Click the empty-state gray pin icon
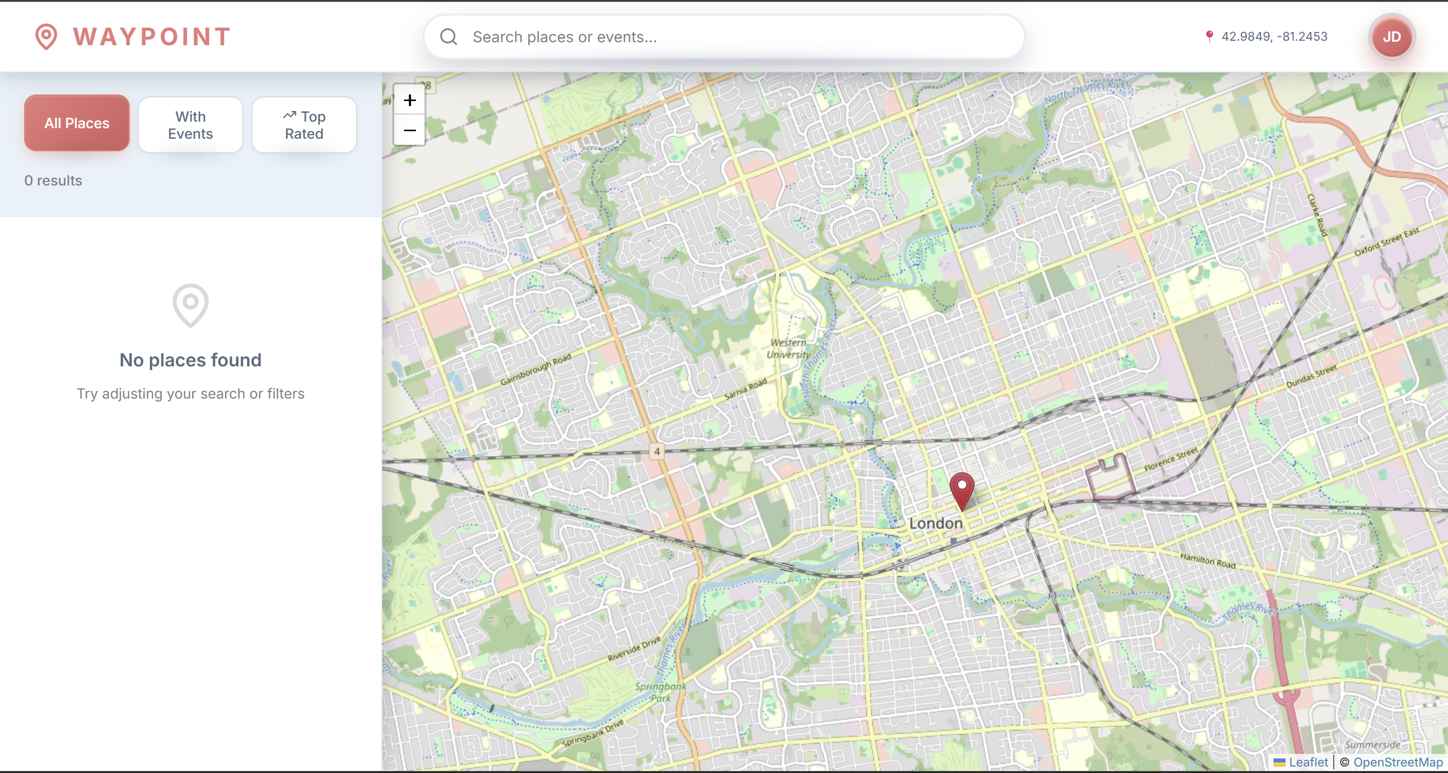The image size is (1448, 773). click(x=191, y=305)
